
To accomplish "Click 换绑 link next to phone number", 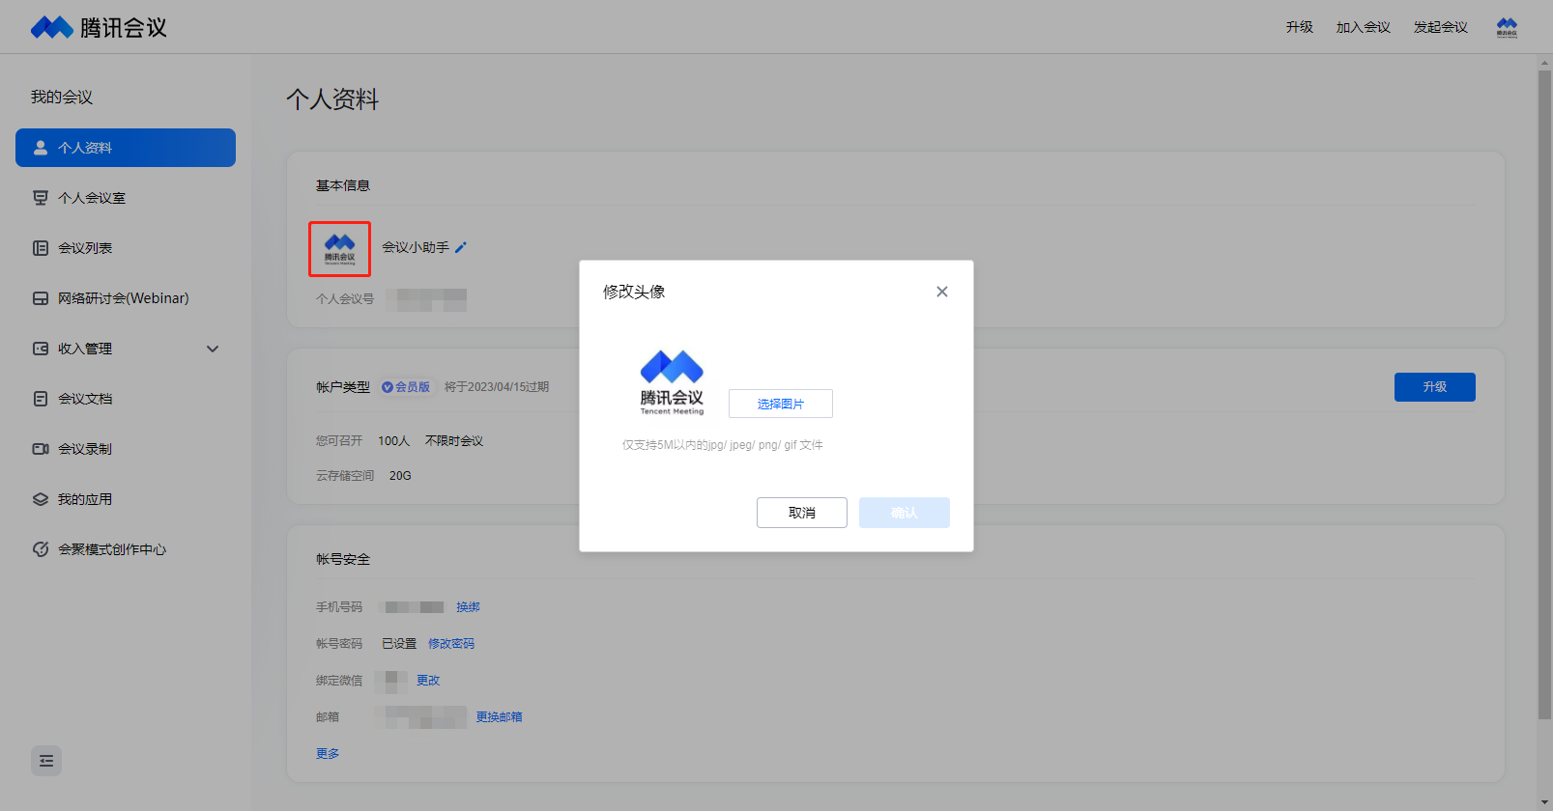I will (469, 607).
